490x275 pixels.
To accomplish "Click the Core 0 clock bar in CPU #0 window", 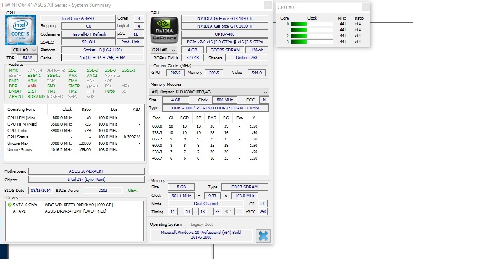I will pos(312,24).
